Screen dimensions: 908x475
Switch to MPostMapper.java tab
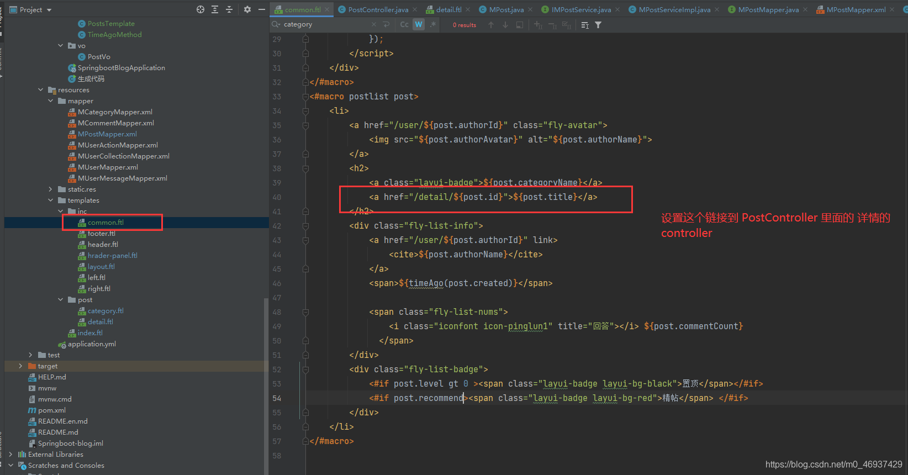[x=768, y=9]
